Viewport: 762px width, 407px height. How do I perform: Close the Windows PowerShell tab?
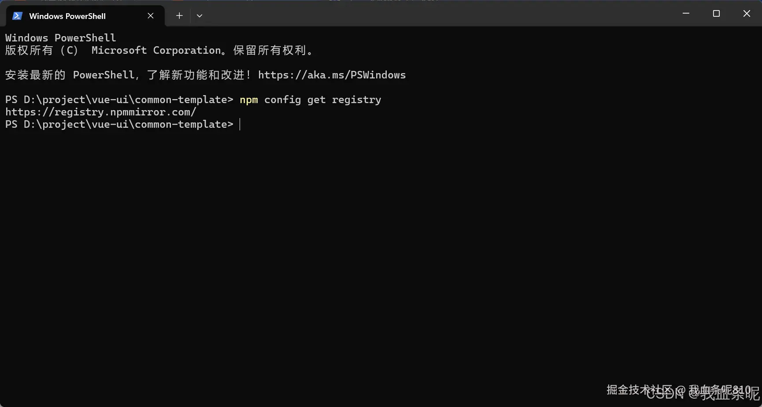(151, 16)
